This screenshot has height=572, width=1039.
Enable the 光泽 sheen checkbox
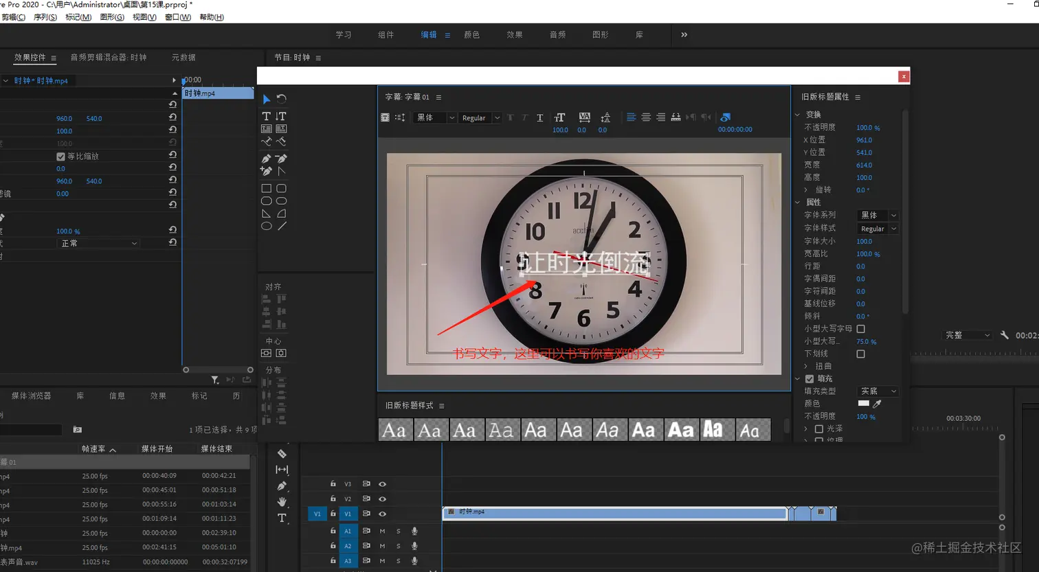pyautogui.click(x=819, y=428)
